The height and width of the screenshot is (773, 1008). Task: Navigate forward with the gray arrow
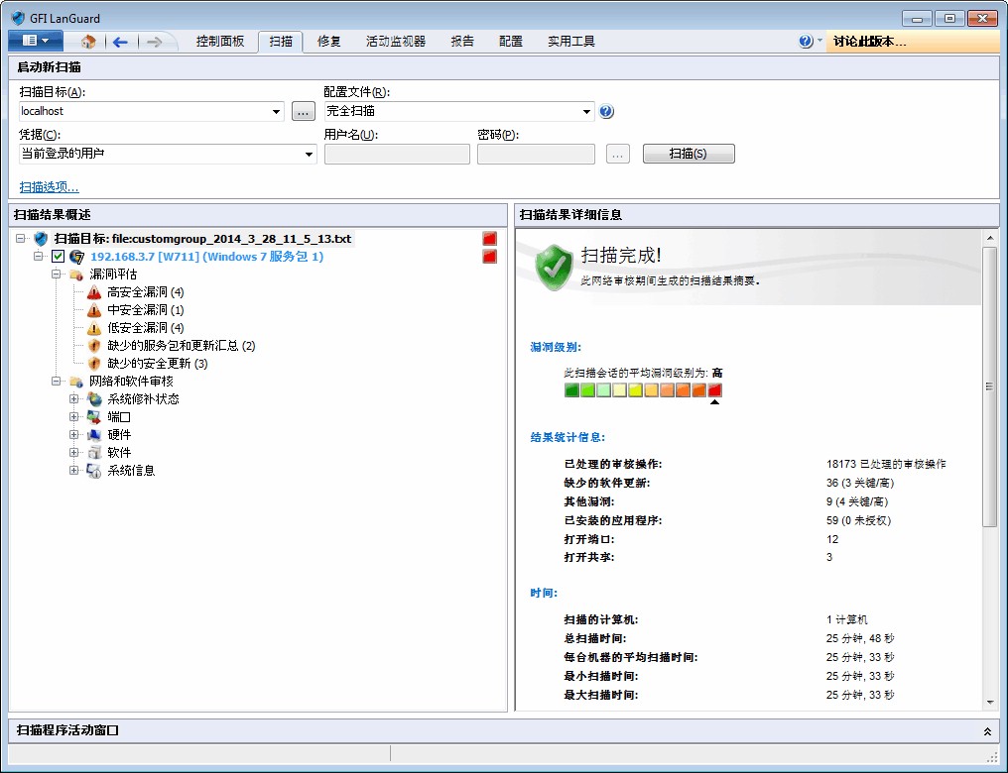click(x=154, y=42)
